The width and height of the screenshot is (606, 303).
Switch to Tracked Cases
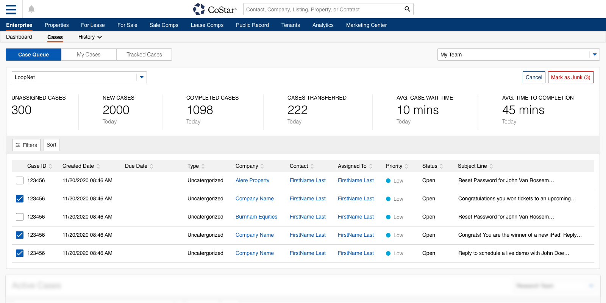144,55
